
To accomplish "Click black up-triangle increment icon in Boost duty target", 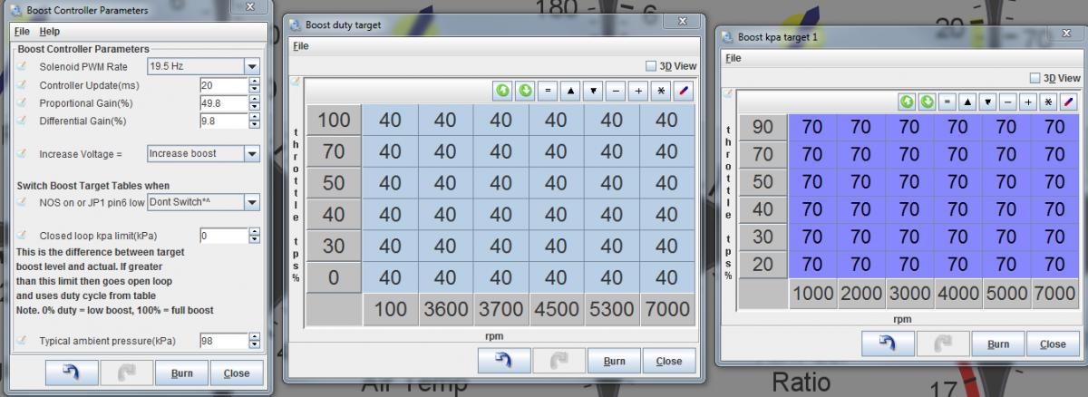I will pos(570,92).
